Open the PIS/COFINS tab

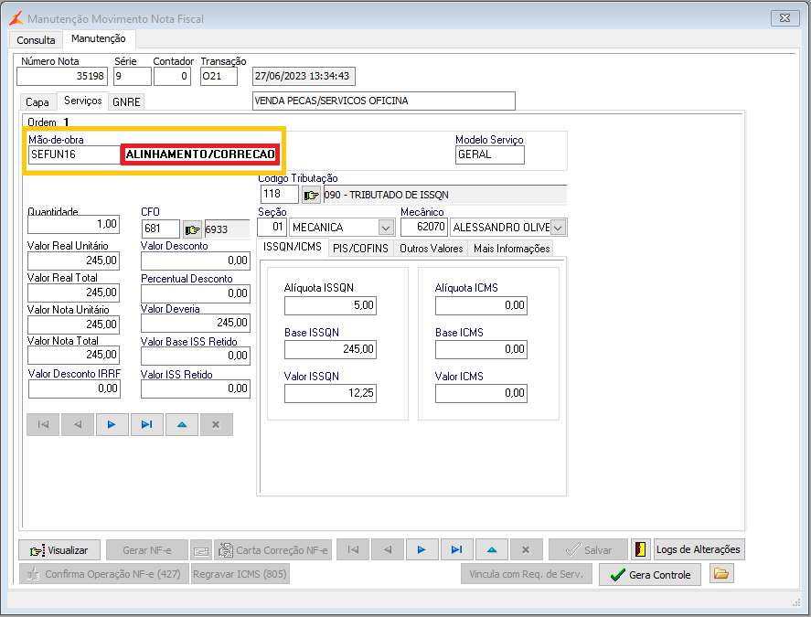(x=360, y=248)
